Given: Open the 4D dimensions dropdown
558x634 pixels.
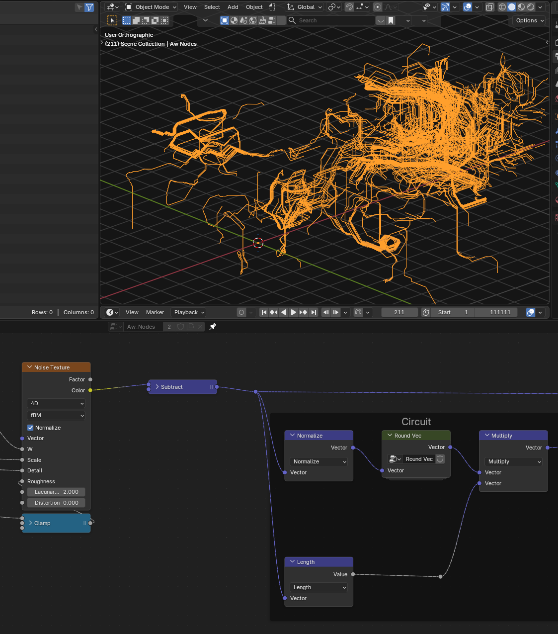Looking at the screenshot, I should 56,403.
